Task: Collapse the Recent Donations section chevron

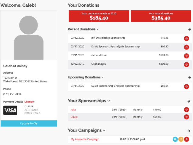Action: coord(97,29)
